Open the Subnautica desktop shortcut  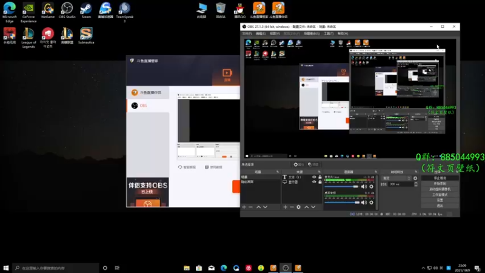pos(86,36)
